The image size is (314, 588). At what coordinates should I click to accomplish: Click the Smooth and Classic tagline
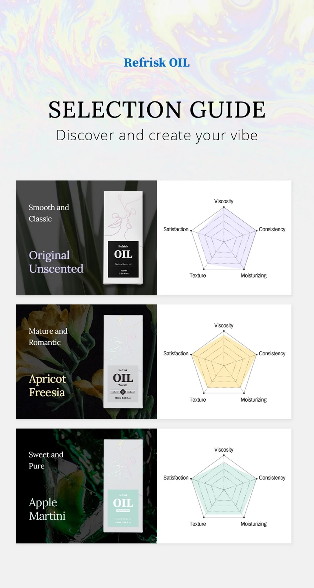pos(49,213)
